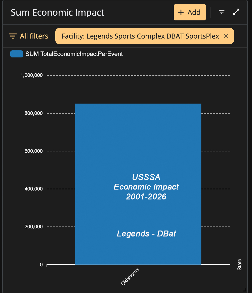Click the 400,000 y-axis label
This screenshot has width=252, height=293.
(34, 189)
